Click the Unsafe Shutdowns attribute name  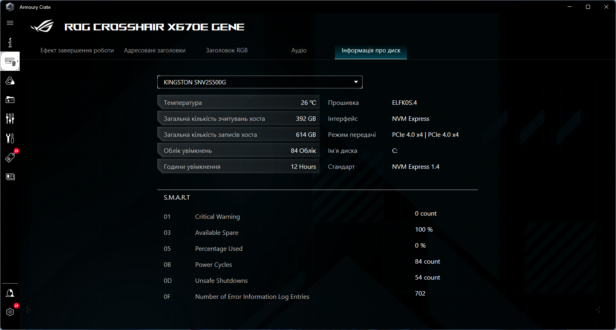221,281
